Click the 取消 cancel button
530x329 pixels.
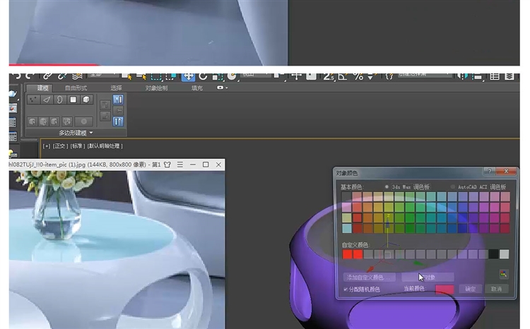(496, 289)
